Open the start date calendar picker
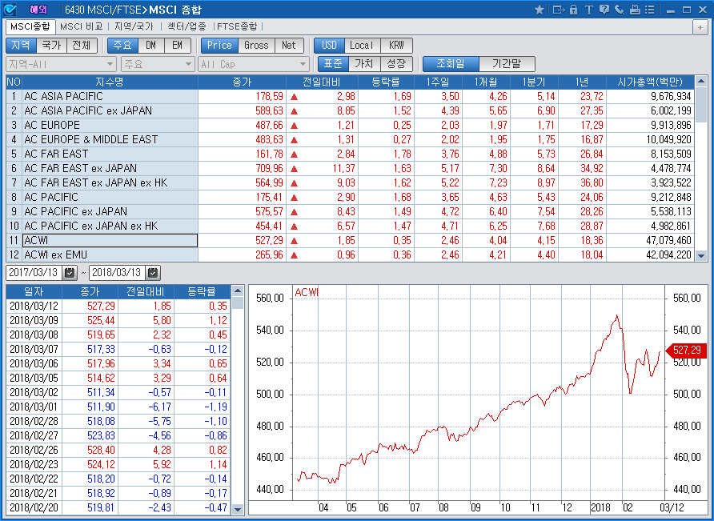The width and height of the screenshot is (714, 521). point(70,273)
